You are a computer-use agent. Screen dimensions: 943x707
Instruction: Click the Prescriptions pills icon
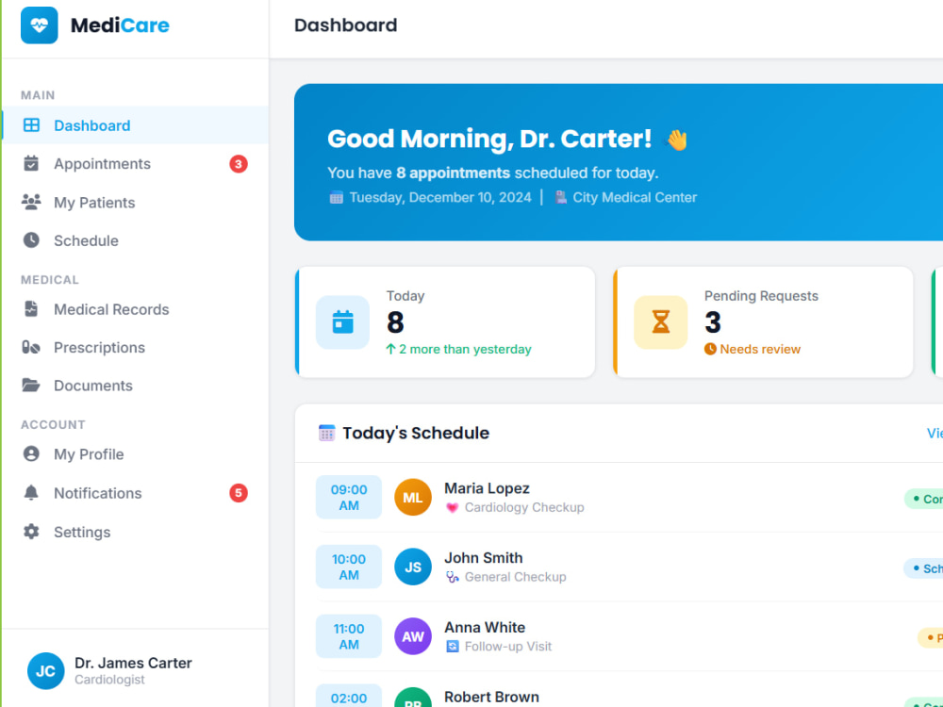[31, 348]
